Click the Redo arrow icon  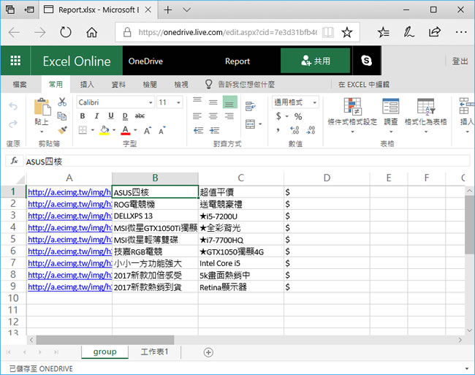pyautogui.click(x=13, y=124)
